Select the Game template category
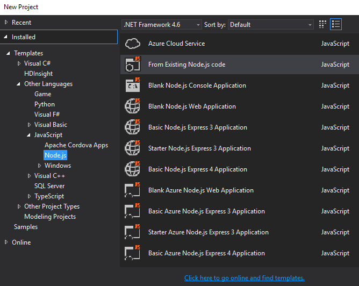The image size is (359, 286). coord(43,94)
